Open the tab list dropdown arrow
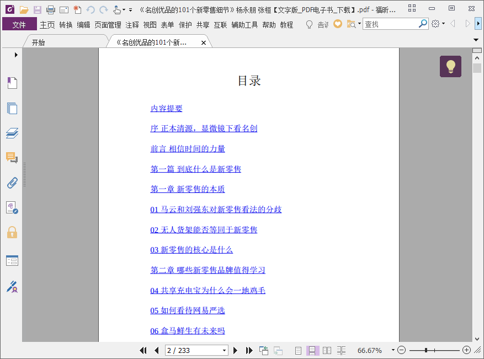The width and height of the screenshot is (484, 359). pyautogui.click(x=476, y=40)
